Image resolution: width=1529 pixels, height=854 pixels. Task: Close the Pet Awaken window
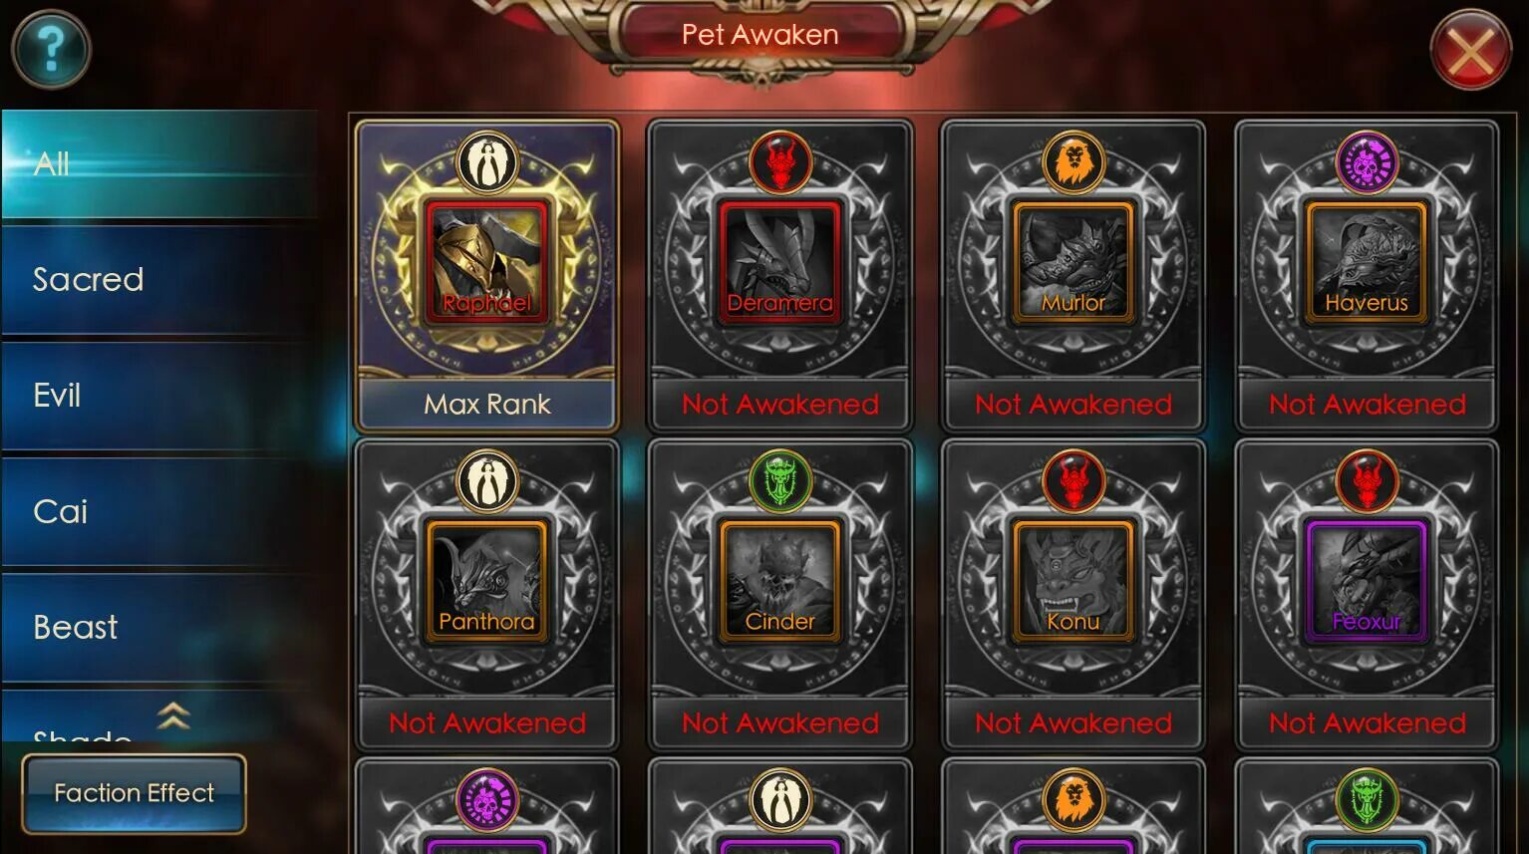tap(1470, 50)
